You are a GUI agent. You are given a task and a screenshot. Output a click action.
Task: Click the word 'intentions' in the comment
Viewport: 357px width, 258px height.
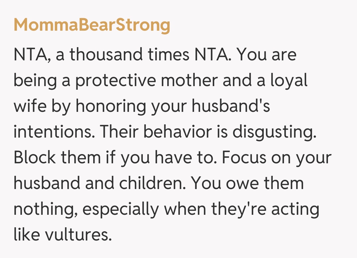(x=53, y=132)
